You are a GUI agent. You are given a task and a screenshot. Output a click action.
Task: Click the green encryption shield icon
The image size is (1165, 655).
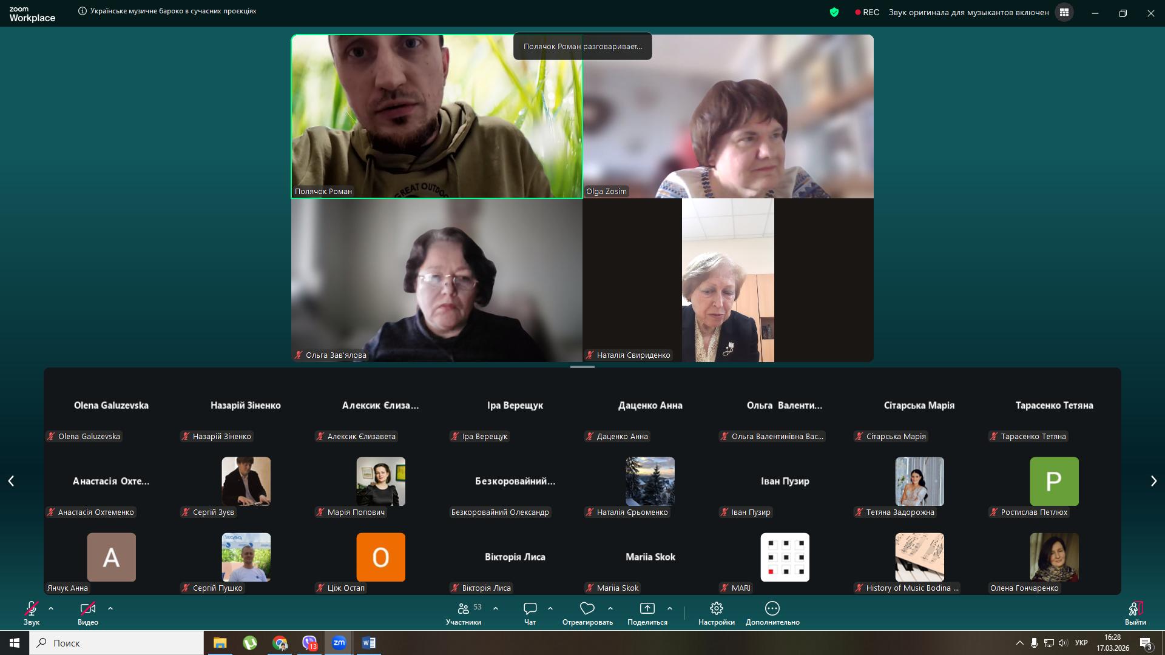(834, 12)
